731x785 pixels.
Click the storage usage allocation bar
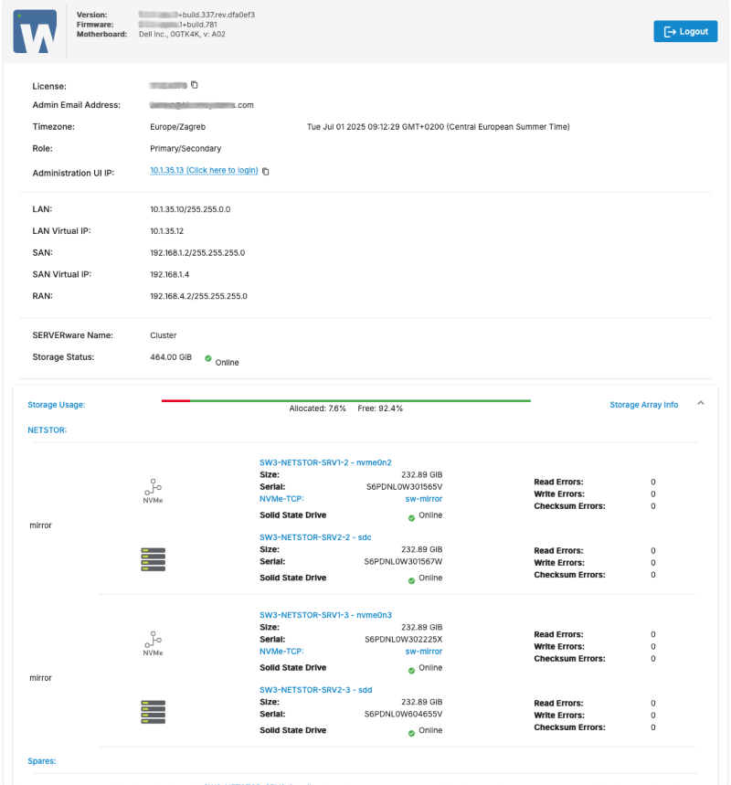click(345, 400)
